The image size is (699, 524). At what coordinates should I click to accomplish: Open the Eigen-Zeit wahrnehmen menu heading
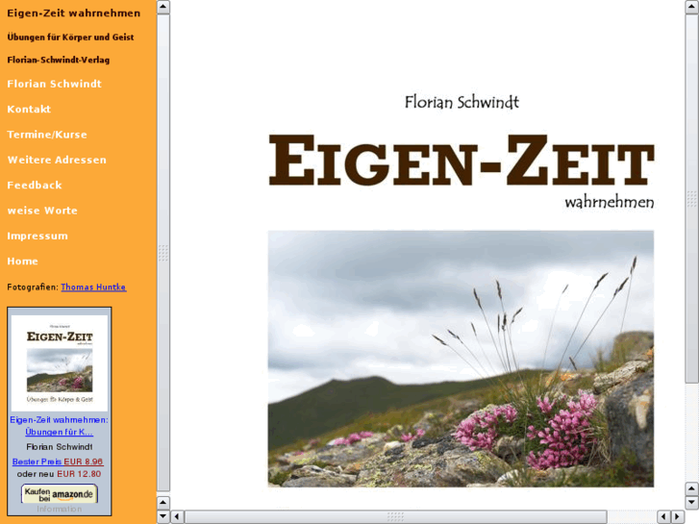(74, 13)
